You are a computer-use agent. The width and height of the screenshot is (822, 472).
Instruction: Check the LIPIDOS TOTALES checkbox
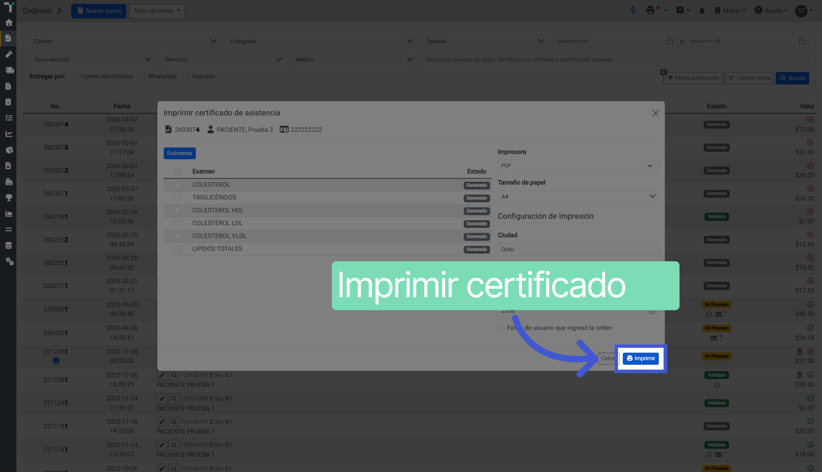(177, 249)
